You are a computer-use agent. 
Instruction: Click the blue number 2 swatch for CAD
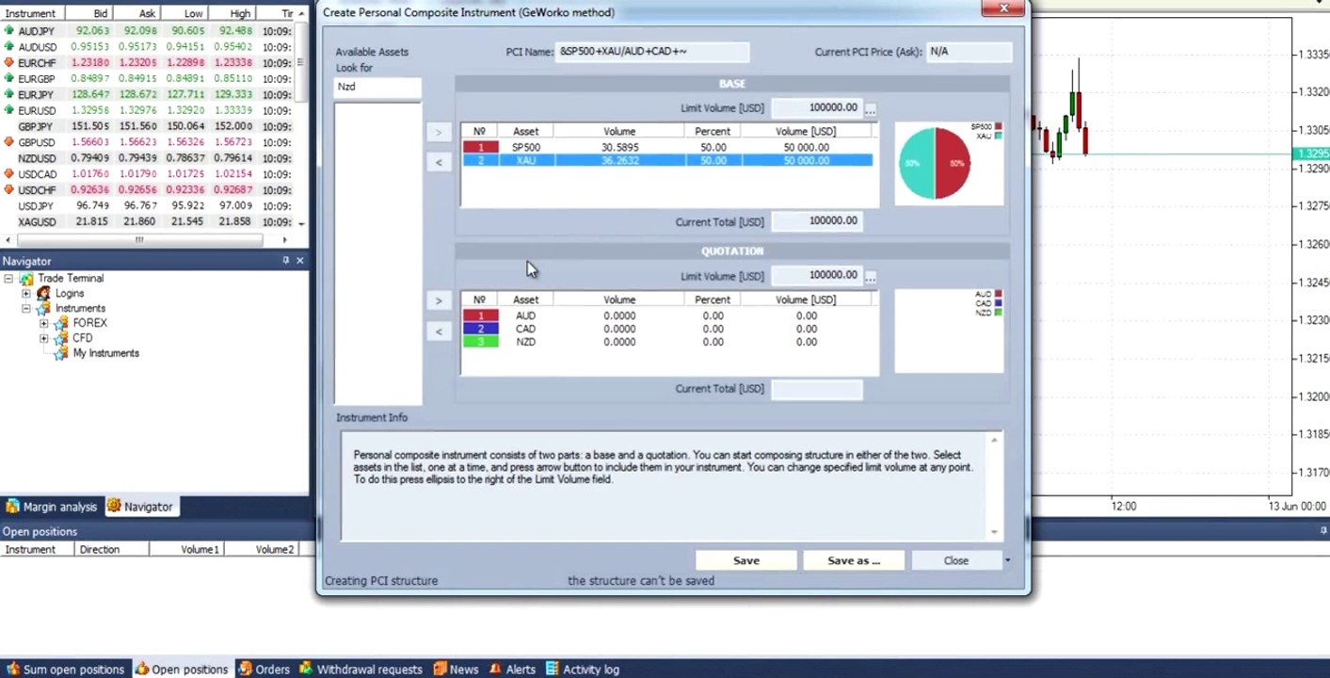tap(480, 329)
